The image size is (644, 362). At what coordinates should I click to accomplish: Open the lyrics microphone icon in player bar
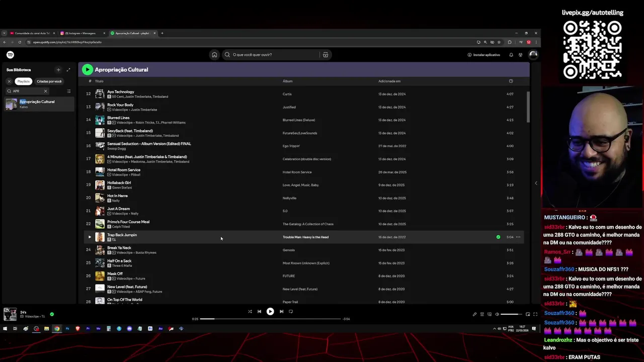tap(474, 314)
